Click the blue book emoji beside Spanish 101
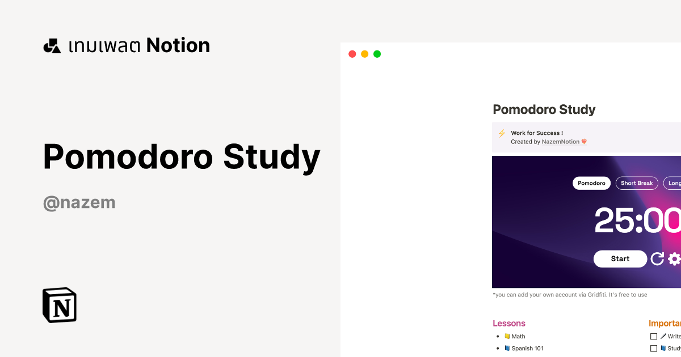 506,348
